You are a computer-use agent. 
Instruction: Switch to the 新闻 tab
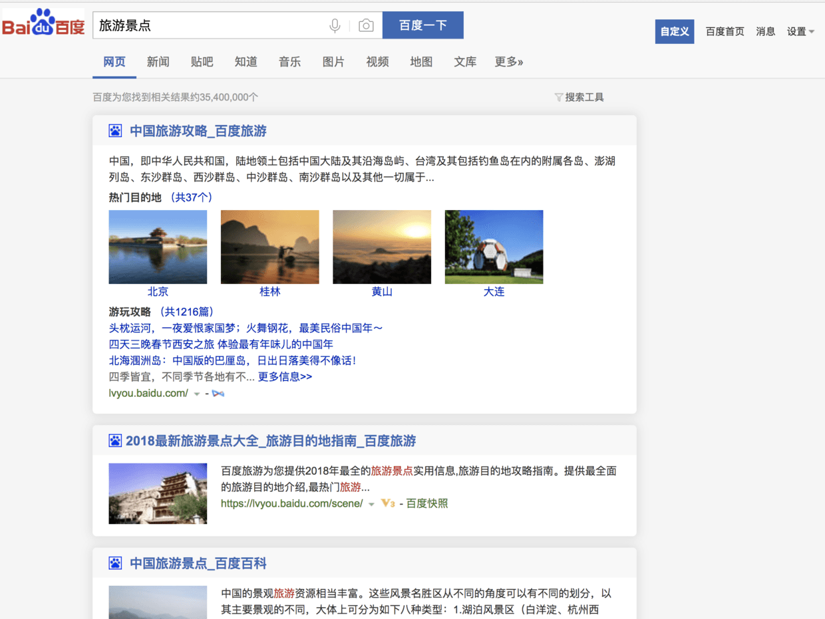(158, 62)
